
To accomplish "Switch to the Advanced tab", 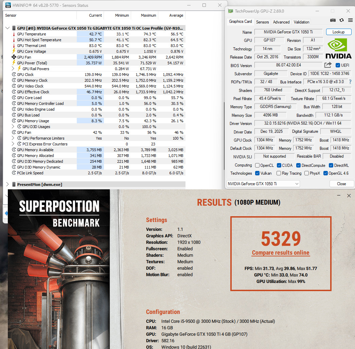I will click(281, 22).
